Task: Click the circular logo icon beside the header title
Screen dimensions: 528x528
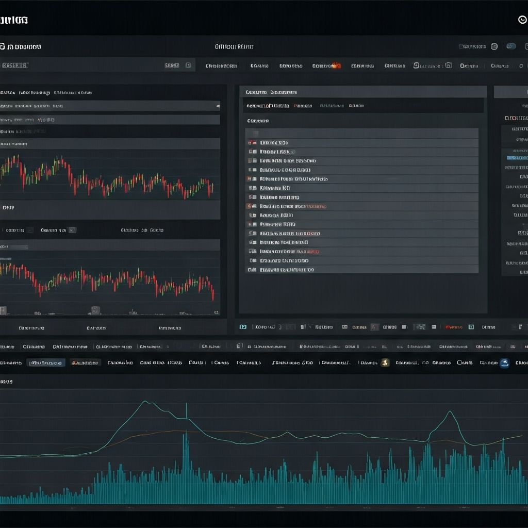Action: 2,46
